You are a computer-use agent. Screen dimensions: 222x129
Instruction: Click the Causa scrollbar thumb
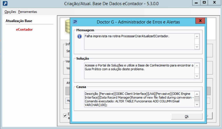(x=197, y=99)
